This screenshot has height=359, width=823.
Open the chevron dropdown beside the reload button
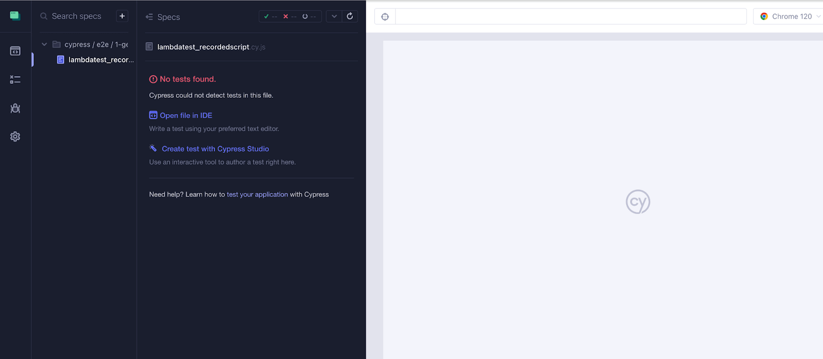pos(334,16)
